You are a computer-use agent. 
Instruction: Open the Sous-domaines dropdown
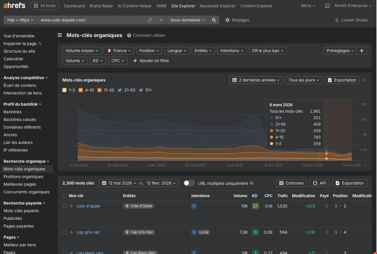coord(187,20)
